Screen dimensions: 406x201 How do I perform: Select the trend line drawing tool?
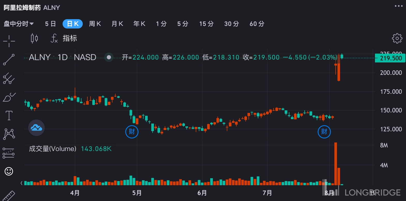click(9, 60)
